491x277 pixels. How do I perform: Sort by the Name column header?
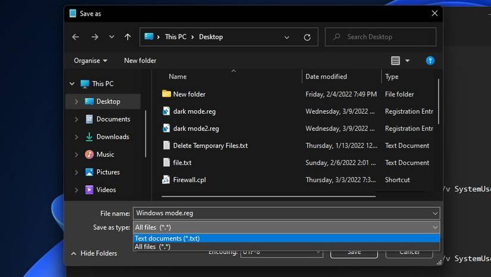pyautogui.click(x=177, y=76)
